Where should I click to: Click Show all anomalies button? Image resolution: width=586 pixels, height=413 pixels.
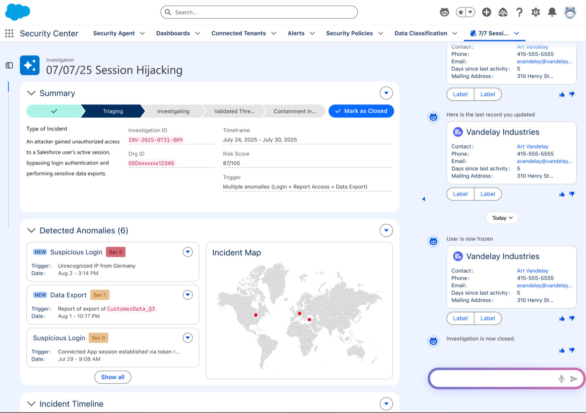[112, 377]
